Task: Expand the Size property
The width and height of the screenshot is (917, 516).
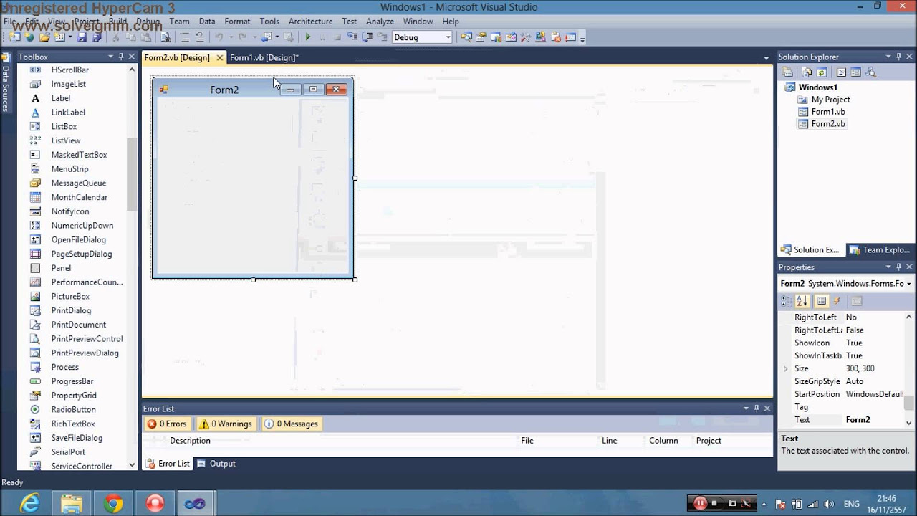Action: (786, 368)
